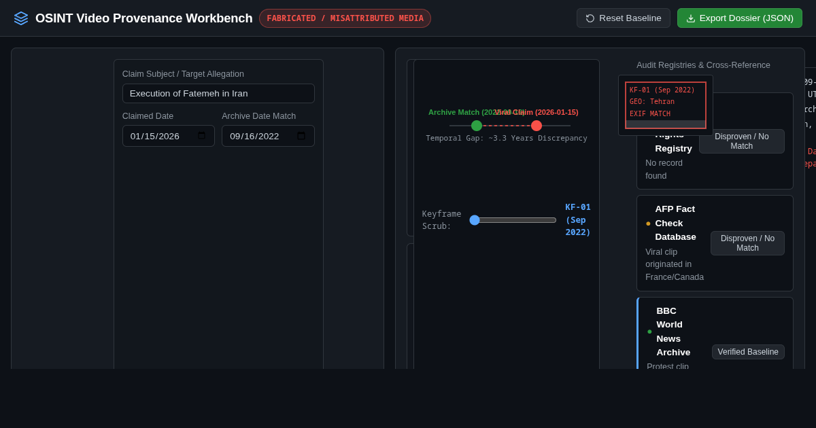
Task: Click 'Viral clip originated in France/Canada' note
Action: point(675,264)
